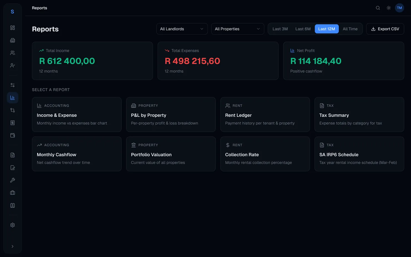The height and width of the screenshot is (257, 411).
Task: Open the P&L by Property report card
Action: point(171,114)
